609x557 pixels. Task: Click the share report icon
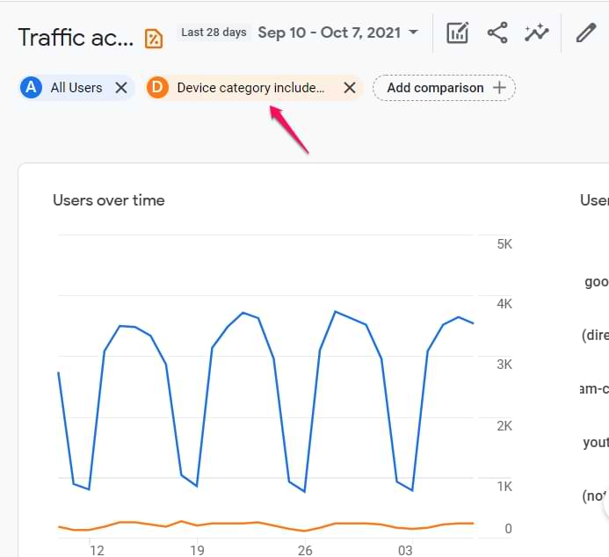tap(497, 33)
